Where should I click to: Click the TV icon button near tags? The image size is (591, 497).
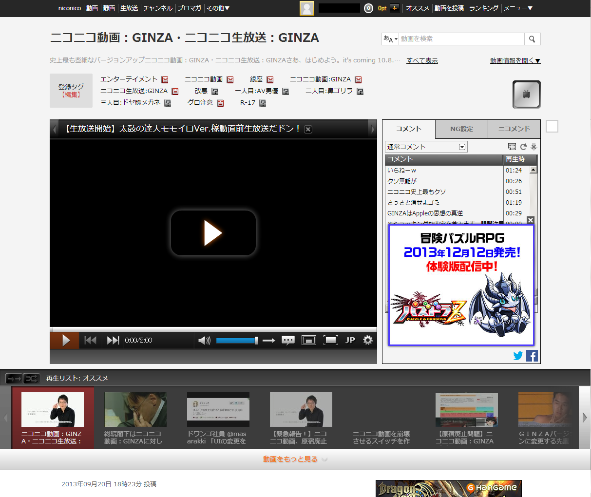tap(526, 95)
